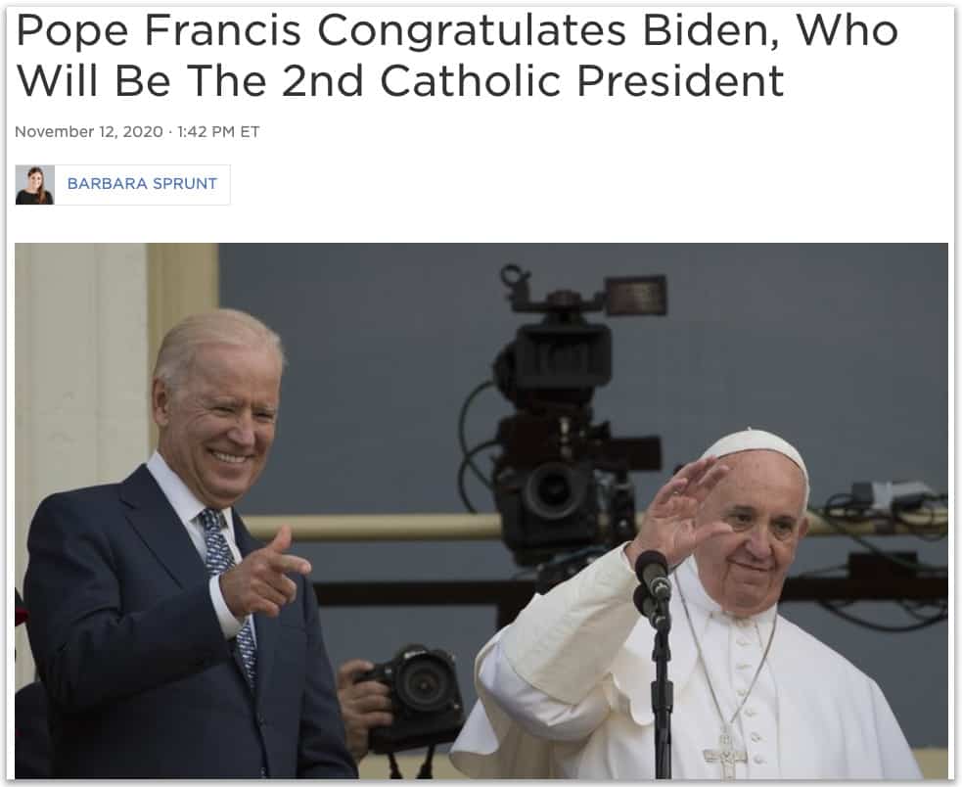Viewport: 962px width, 787px height.
Task: Open Barbara Sprunt's author photo thumbnail
Action: [35, 185]
